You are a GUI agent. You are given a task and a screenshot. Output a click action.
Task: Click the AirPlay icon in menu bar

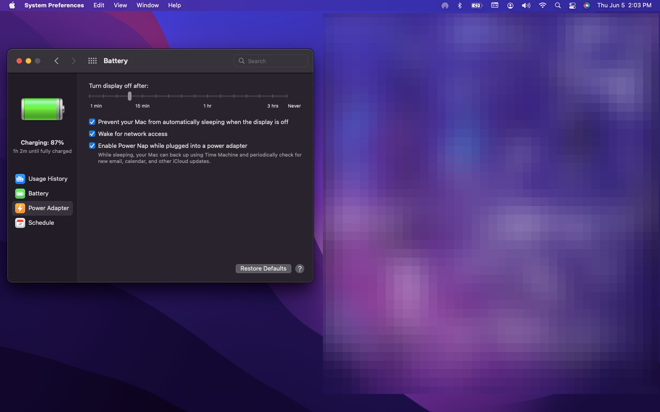pyautogui.click(x=445, y=5)
